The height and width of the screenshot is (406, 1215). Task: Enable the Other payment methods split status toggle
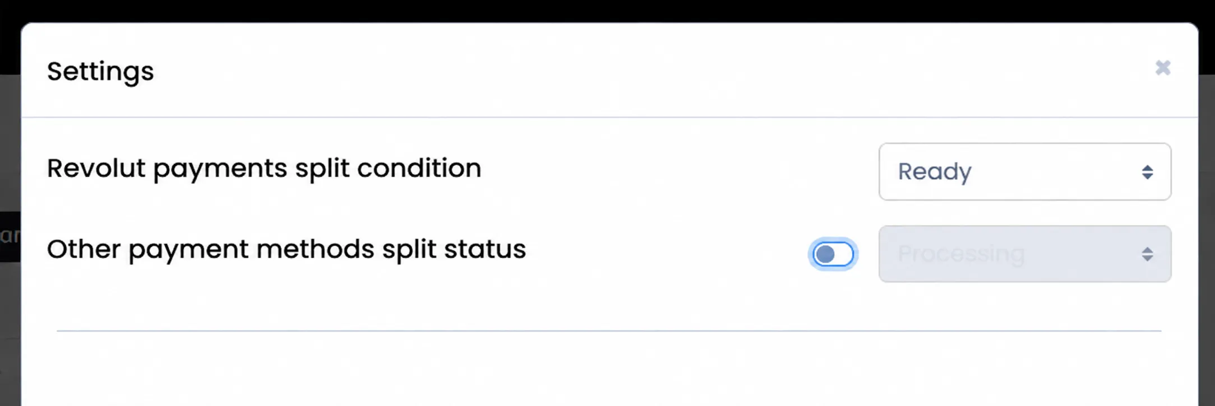833,254
